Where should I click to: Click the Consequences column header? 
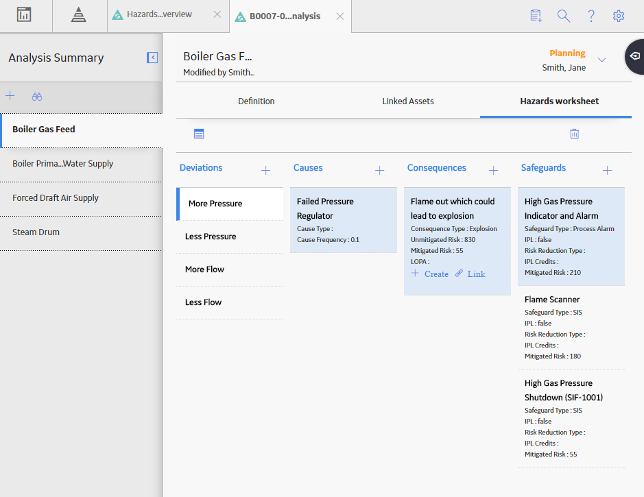click(x=437, y=168)
